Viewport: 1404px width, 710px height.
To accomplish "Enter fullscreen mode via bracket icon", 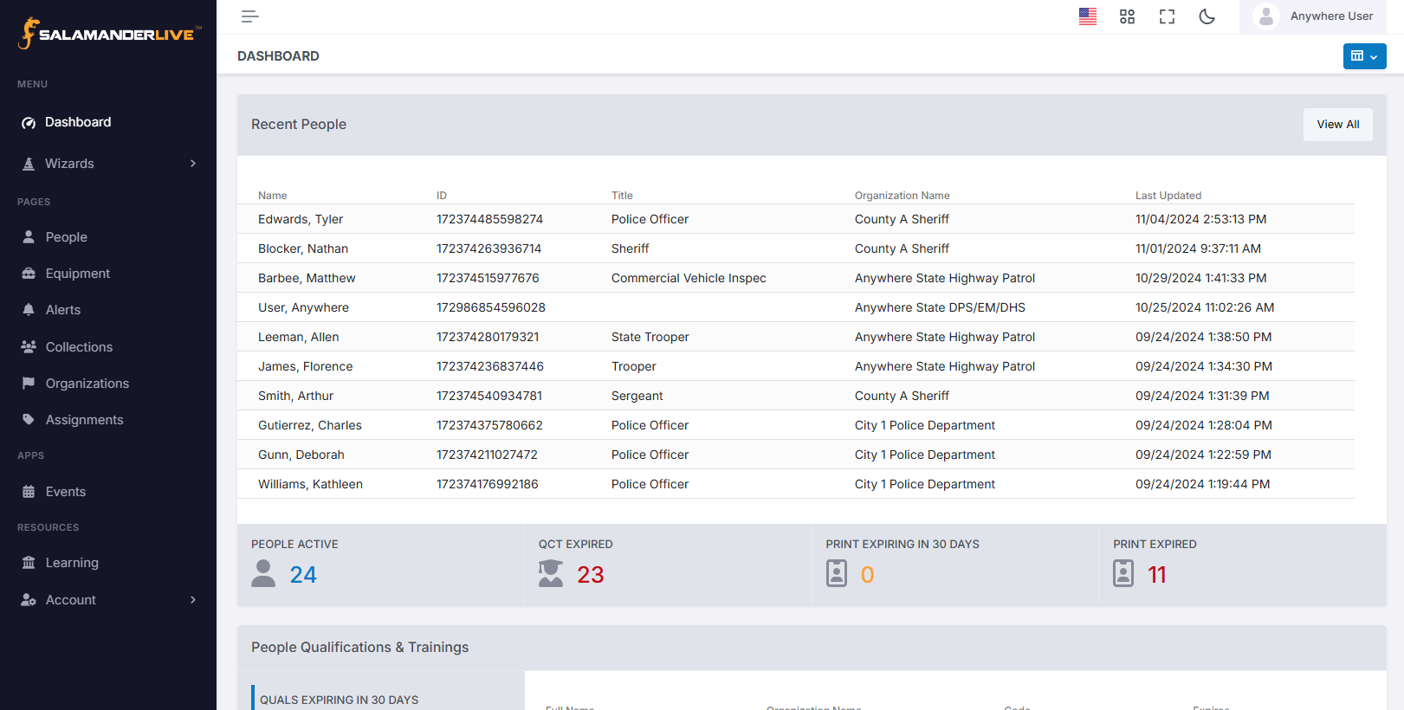I will click(x=1168, y=16).
